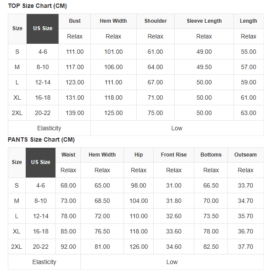272x275 pixels.
Task: Click the PANTS Size Chart (CM) title
Action: click(41, 140)
